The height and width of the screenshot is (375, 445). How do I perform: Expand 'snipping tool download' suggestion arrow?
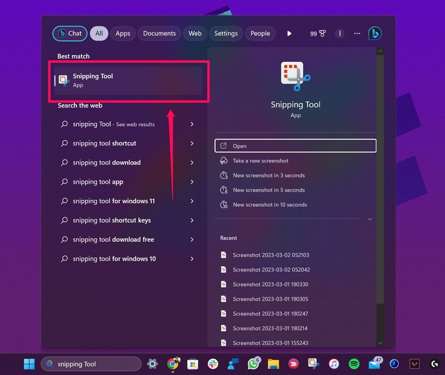pos(192,162)
